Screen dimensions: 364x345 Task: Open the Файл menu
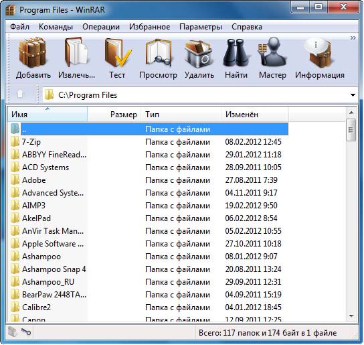coord(19,27)
